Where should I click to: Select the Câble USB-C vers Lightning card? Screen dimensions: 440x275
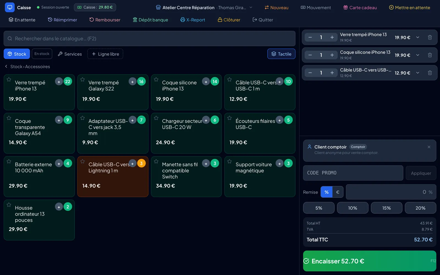(x=113, y=177)
